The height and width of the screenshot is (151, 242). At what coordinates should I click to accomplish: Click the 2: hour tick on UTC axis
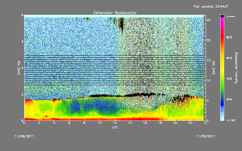point(39,123)
